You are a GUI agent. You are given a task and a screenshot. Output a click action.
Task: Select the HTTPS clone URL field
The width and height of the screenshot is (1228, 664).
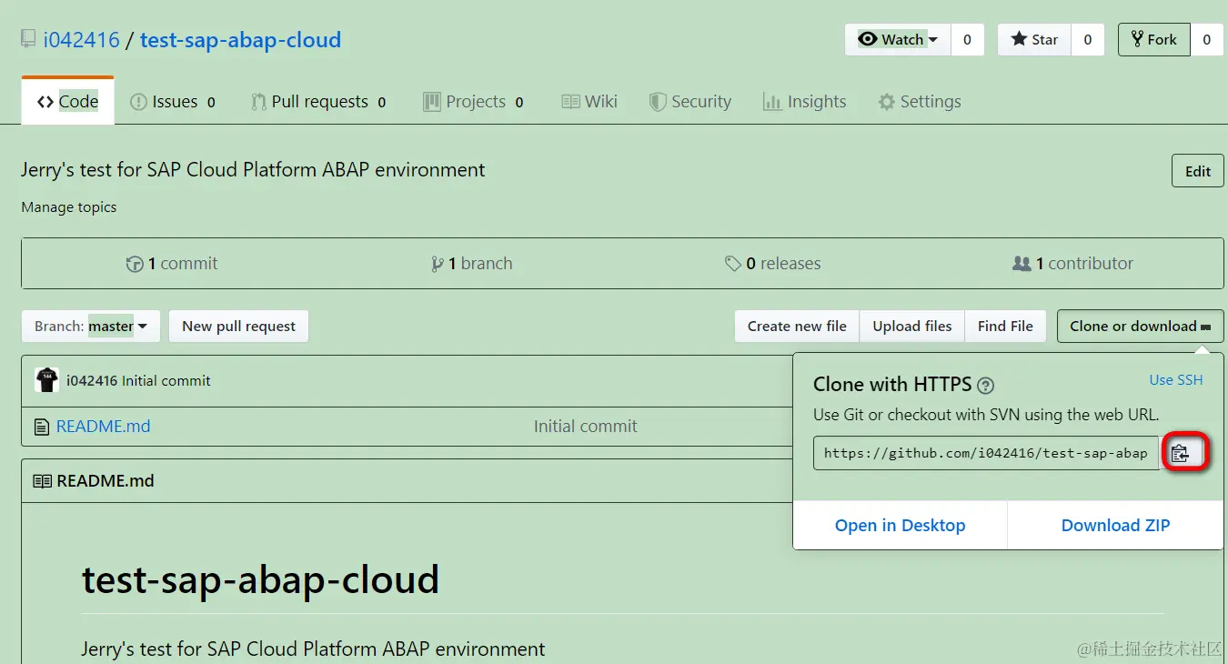coord(985,453)
